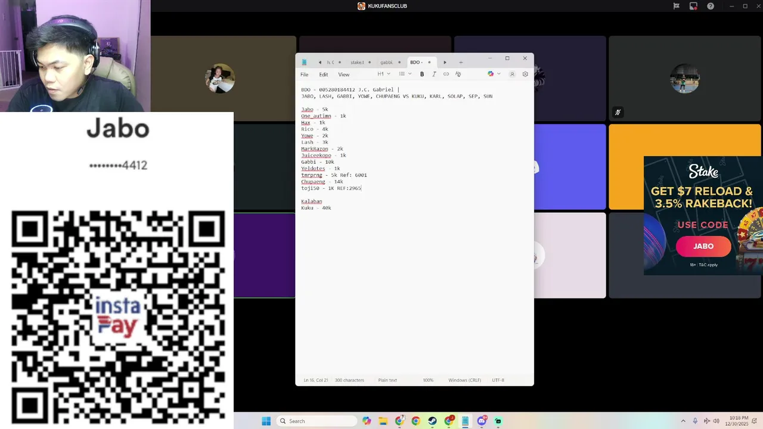
Task: Open the list style dropdown in Notepad
Action: [405, 74]
